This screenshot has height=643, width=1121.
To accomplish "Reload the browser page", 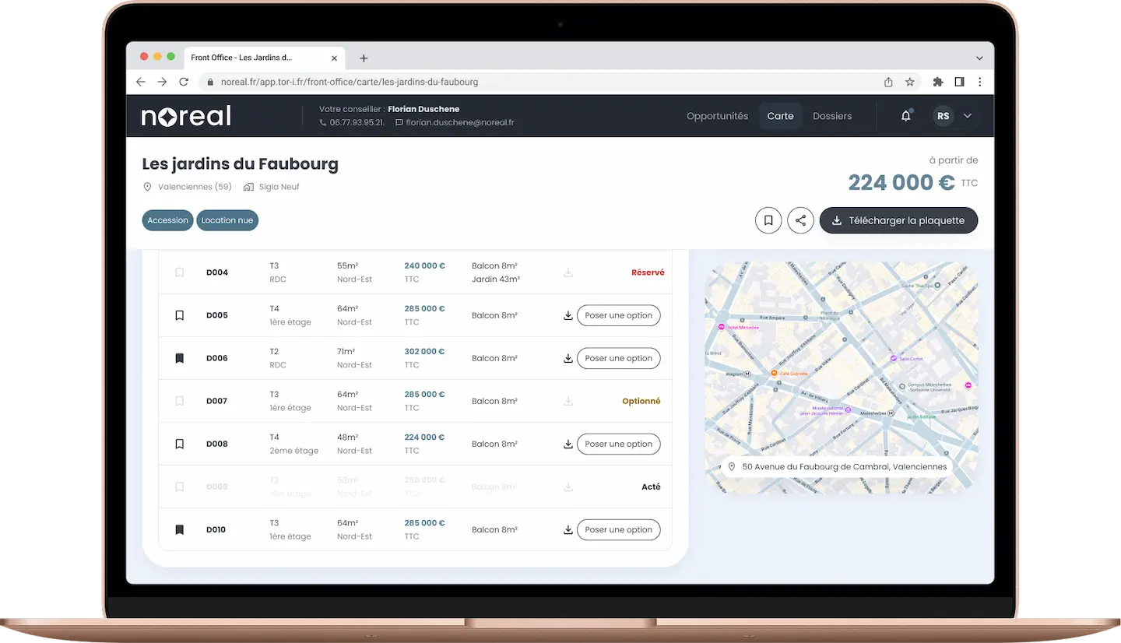I will tap(184, 82).
